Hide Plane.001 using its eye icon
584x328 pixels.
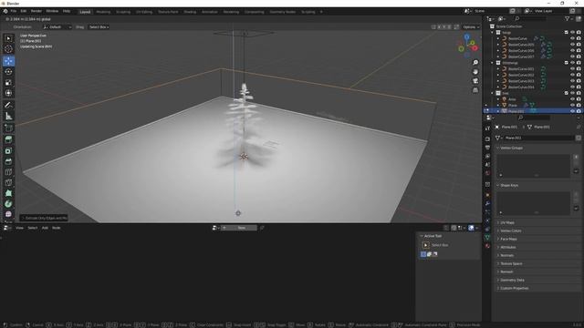[x=572, y=111]
